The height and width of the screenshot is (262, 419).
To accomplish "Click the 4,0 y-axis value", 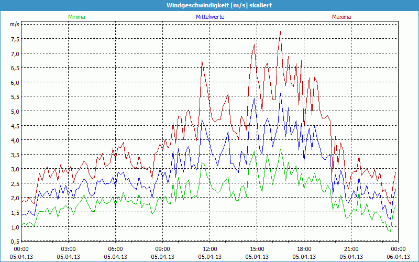I will 15,140.
